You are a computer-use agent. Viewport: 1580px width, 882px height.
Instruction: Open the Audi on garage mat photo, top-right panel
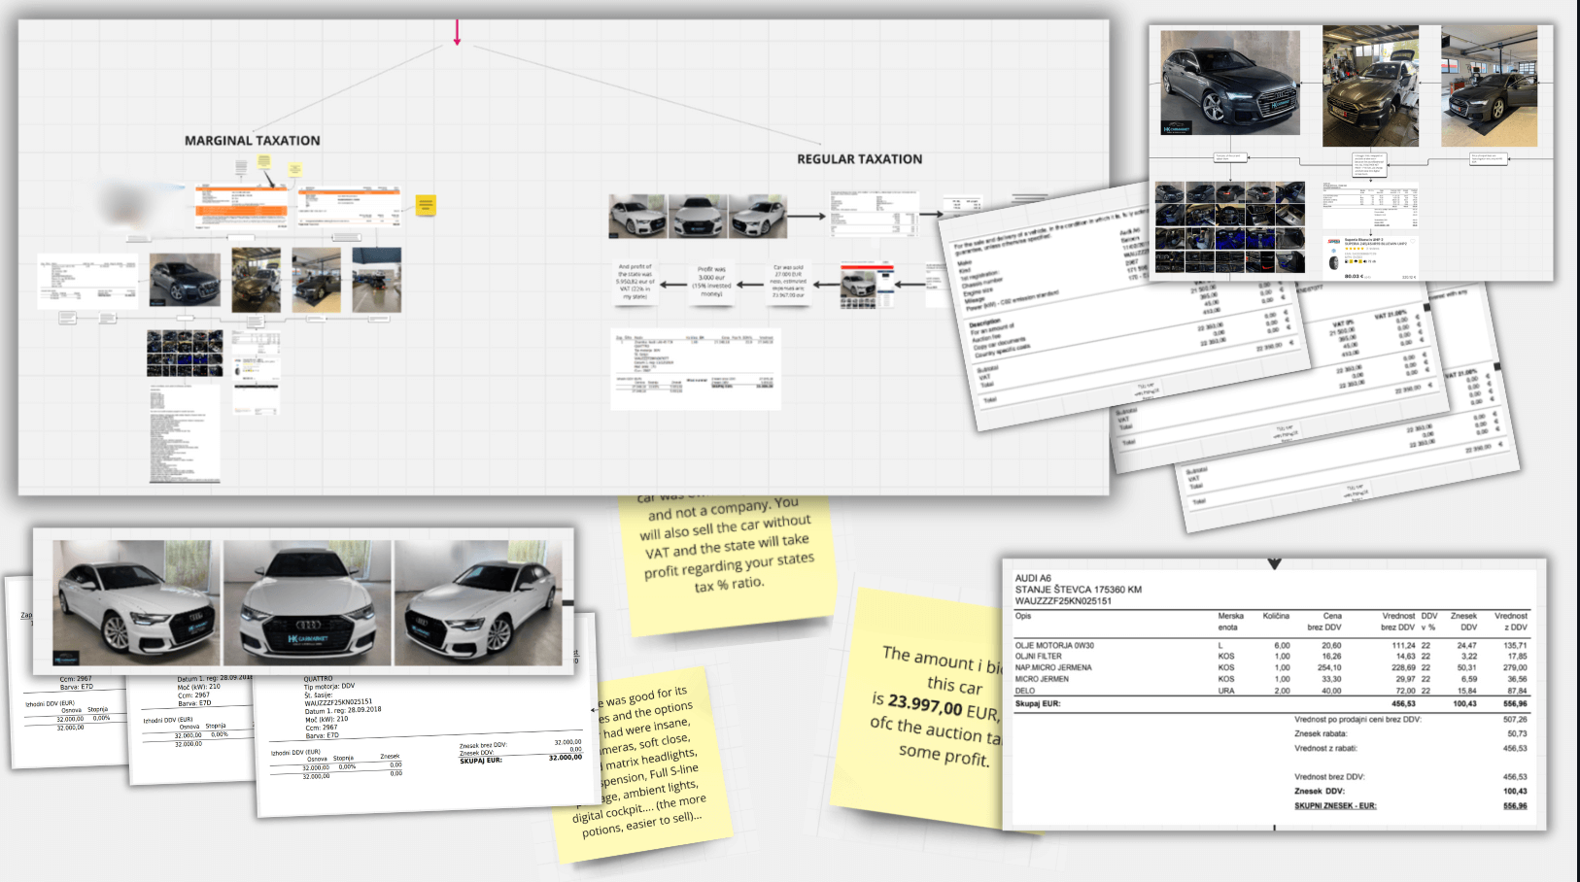pyautogui.click(x=1490, y=87)
